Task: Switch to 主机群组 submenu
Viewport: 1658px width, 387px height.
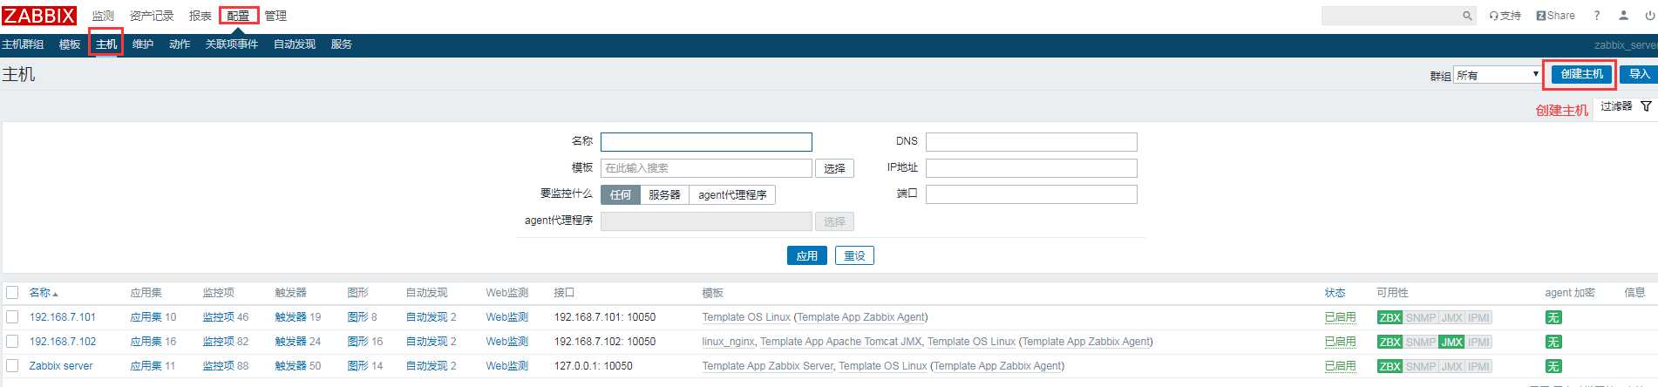Action: pos(23,44)
